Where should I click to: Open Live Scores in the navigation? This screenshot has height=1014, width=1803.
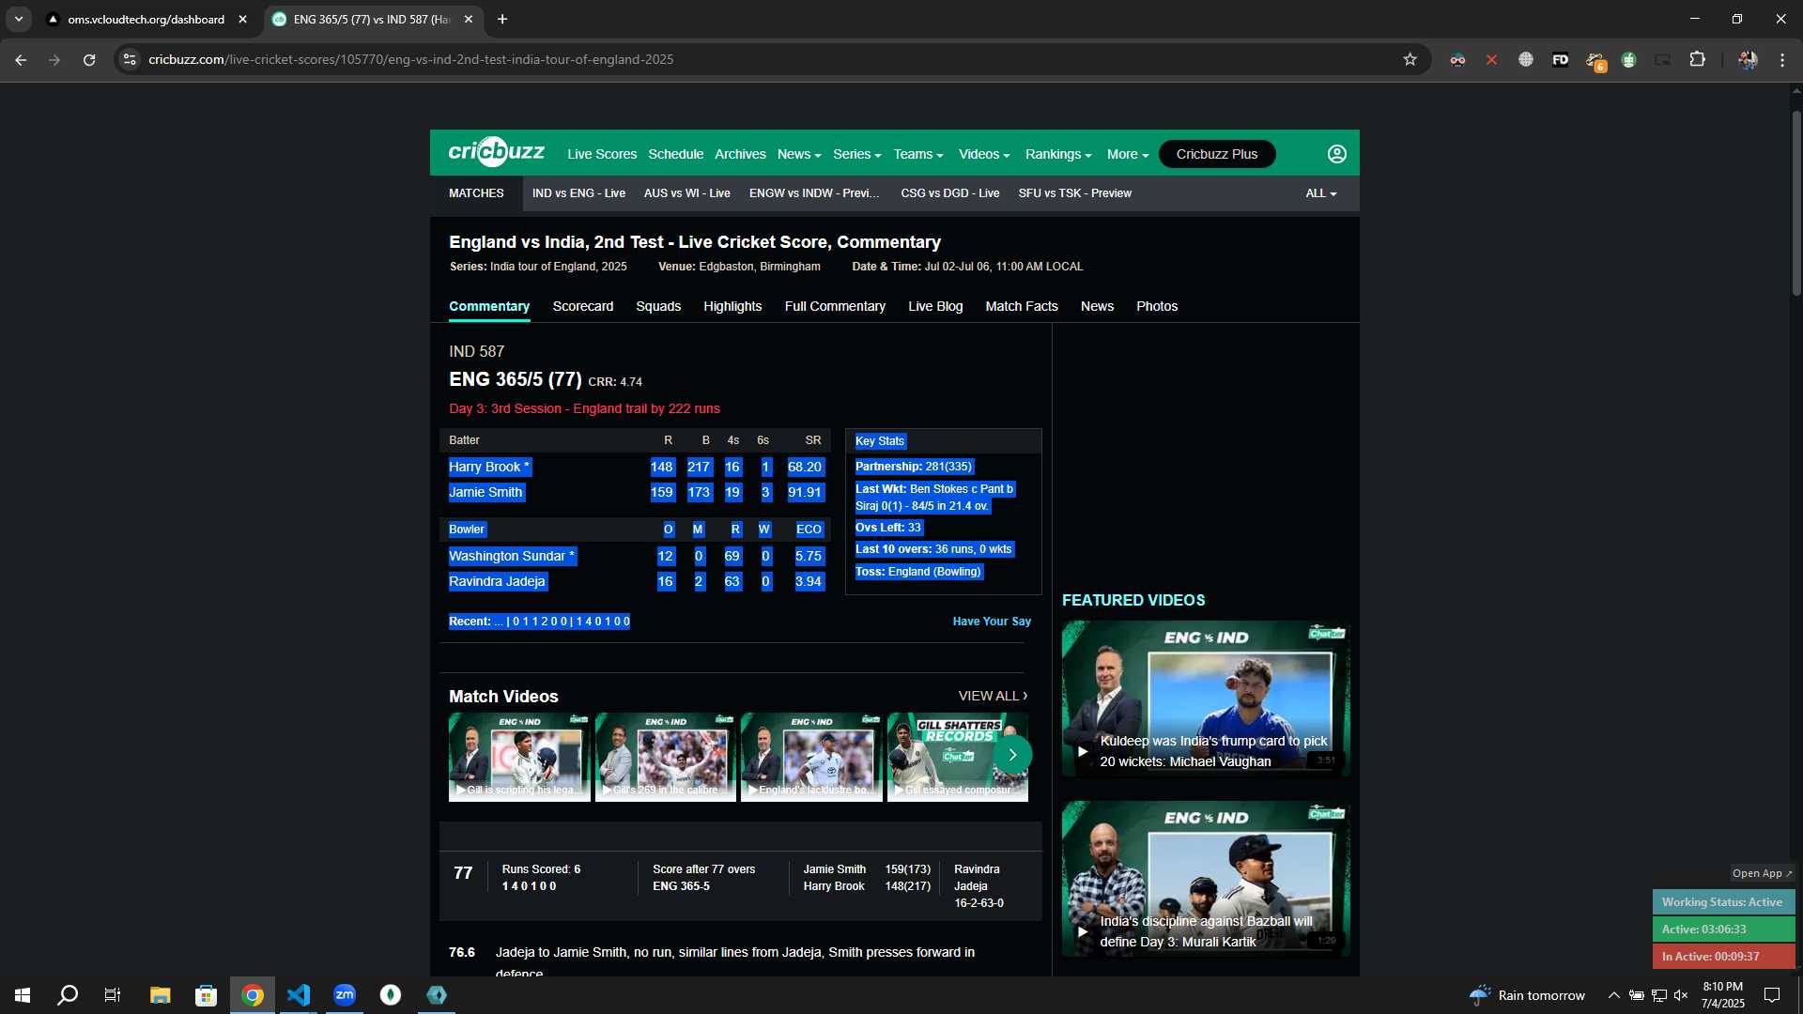[x=602, y=154]
